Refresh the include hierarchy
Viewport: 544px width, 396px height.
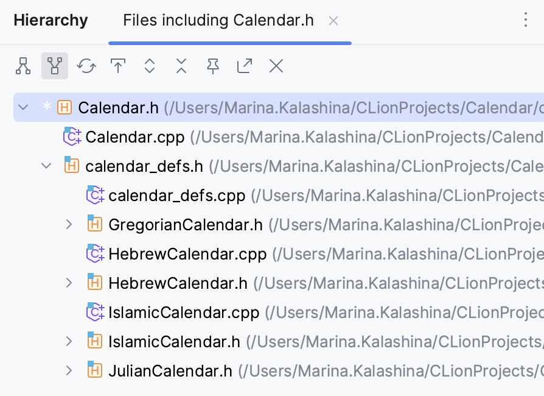(x=86, y=66)
